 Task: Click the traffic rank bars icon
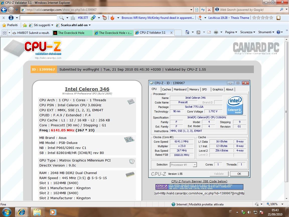pyautogui.click(x=73, y=18)
